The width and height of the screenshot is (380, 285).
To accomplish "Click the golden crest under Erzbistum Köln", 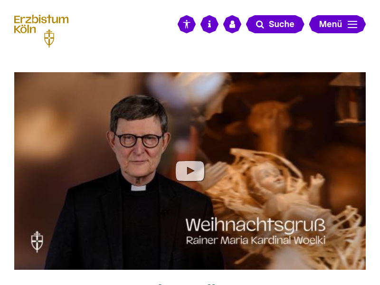I will [49, 38].
